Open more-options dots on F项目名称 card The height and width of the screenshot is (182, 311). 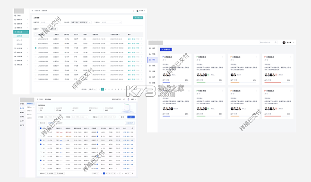click(x=223, y=91)
